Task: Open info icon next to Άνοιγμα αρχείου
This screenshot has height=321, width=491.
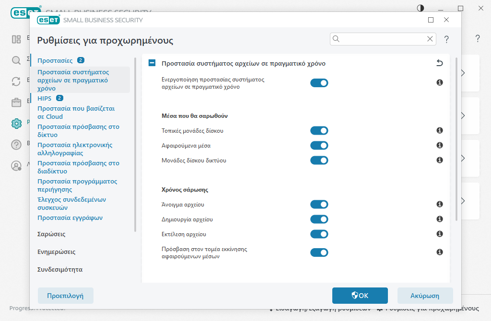Action: click(x=439, y=205)
